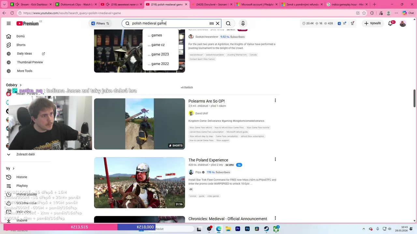The image size is (417, 234).
Task: Open the on-screen keyboard icon in search box
Action: coord(211,23)
